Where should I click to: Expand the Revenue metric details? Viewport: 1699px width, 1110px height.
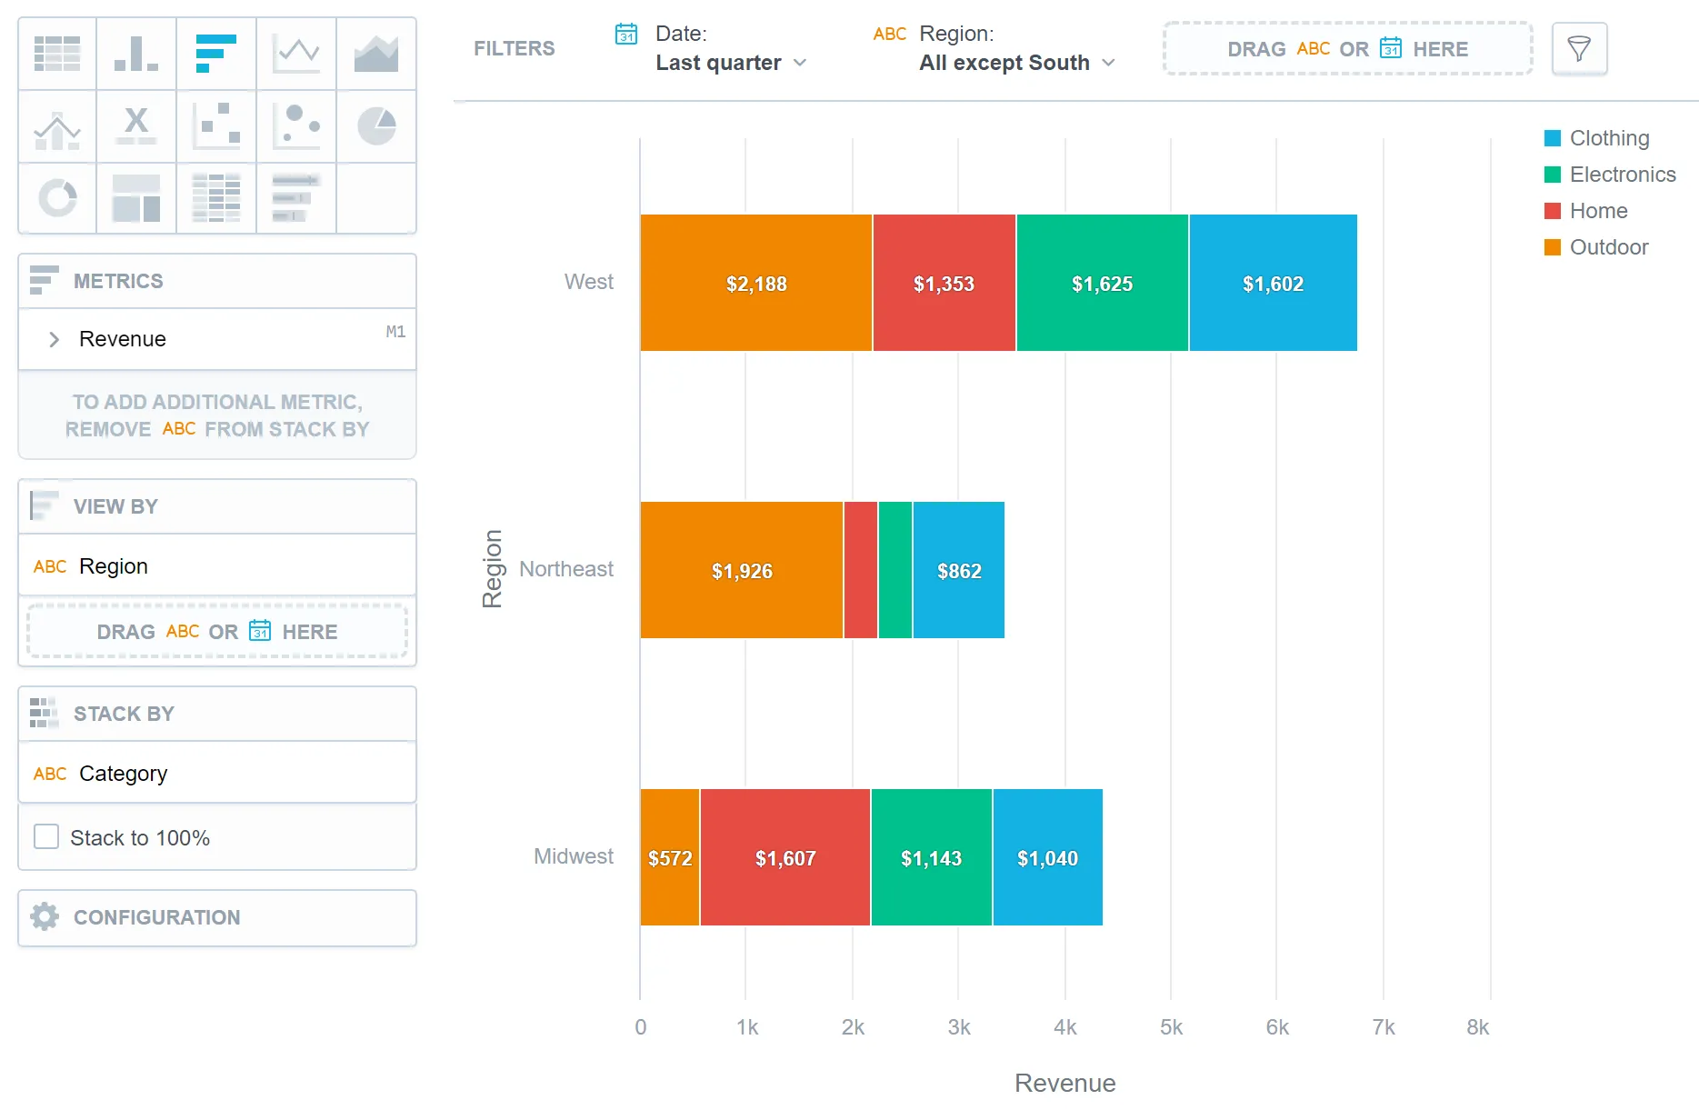[55, 339]
